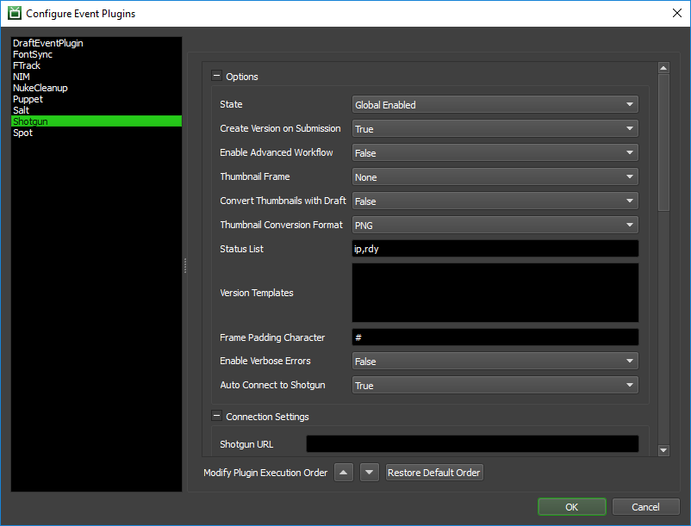This screenshot has height=526, width=691.
Task: Confirm settings with OK button
Action: [x=571, y=507]
